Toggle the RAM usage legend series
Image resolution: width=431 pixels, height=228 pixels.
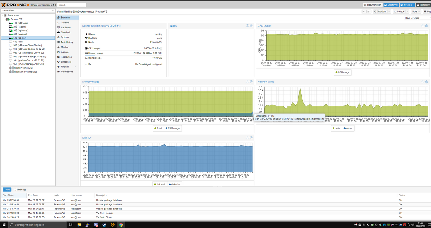coord(172,128)
